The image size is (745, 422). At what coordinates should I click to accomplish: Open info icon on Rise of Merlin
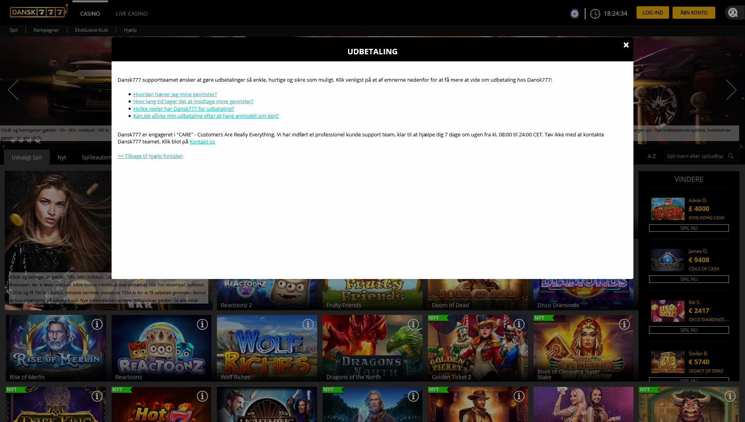(x=97, y=324)
